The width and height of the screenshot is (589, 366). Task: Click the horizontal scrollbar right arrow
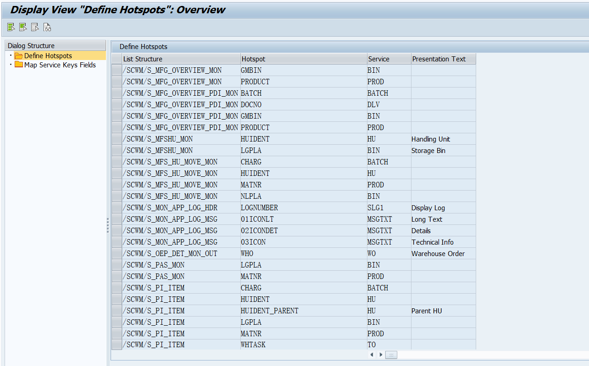381,355
